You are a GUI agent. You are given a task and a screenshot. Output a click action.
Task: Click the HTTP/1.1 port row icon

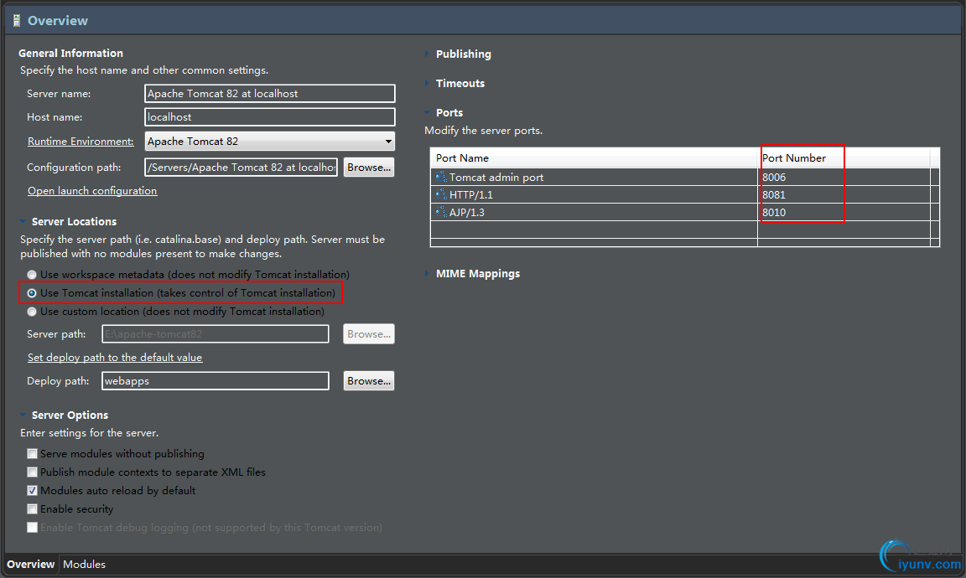[x=441, y=194]
